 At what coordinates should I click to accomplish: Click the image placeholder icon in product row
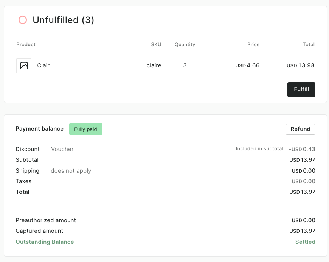click(x=24, y=65)
